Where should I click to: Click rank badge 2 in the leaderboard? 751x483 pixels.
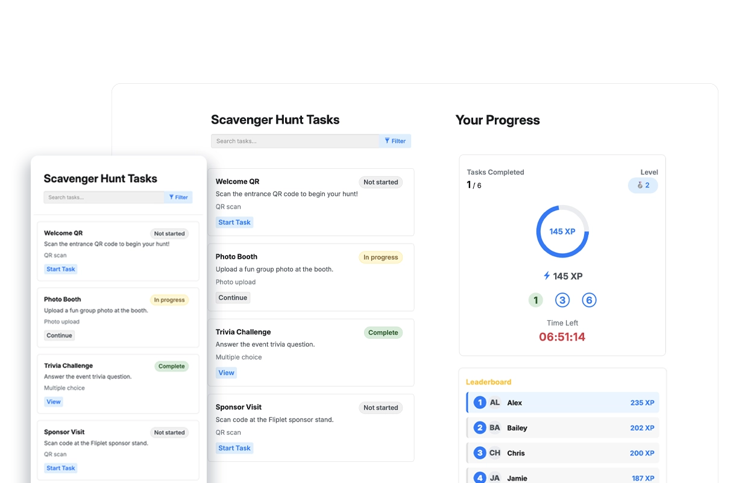480,428
